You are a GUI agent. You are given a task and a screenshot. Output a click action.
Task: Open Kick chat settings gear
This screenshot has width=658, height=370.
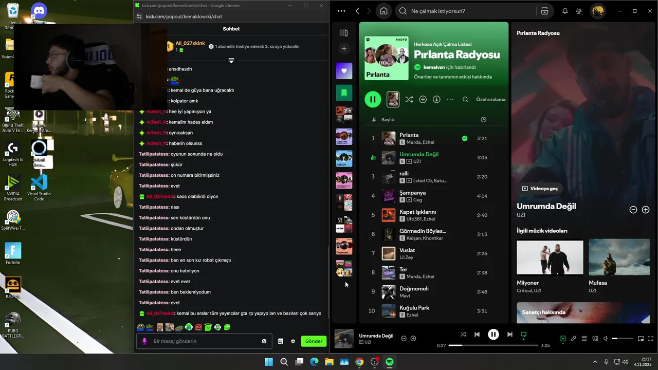(x=293, y=341)
